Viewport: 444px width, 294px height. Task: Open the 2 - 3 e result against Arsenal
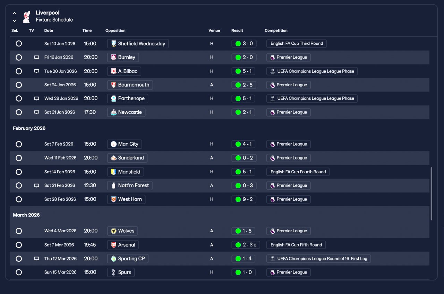[246, 245]
